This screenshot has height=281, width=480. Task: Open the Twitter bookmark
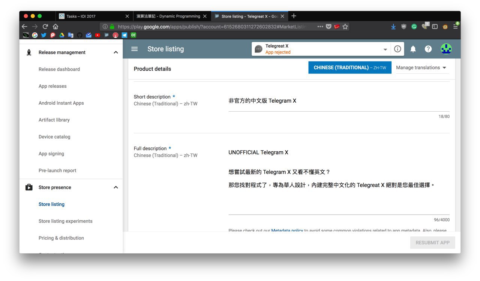click(x=43, y=35)
